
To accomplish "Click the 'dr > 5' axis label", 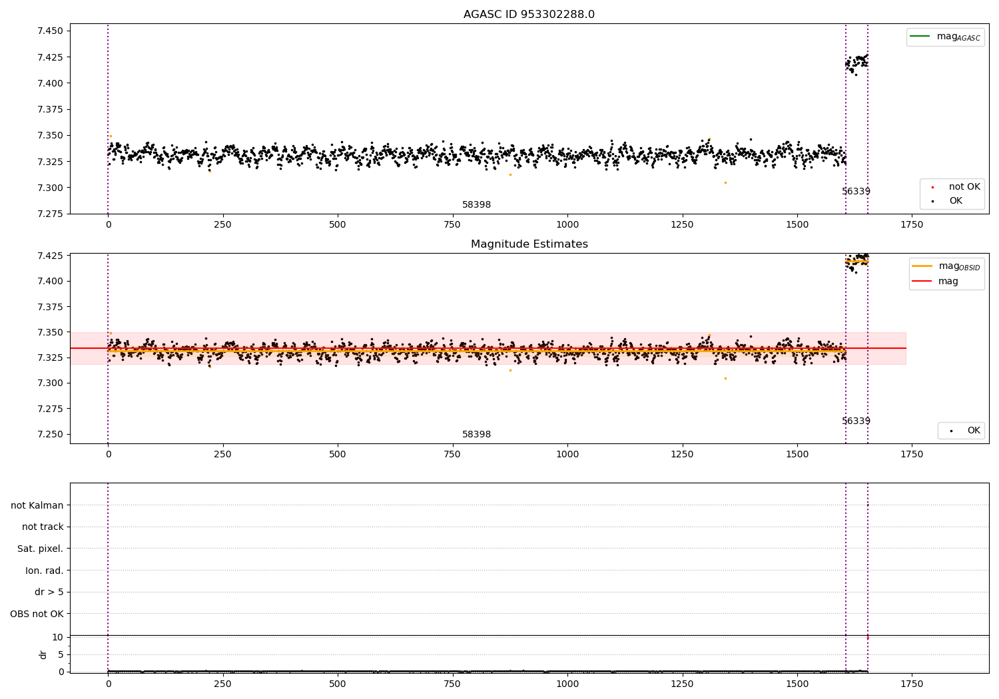I will tap(49, 592).
